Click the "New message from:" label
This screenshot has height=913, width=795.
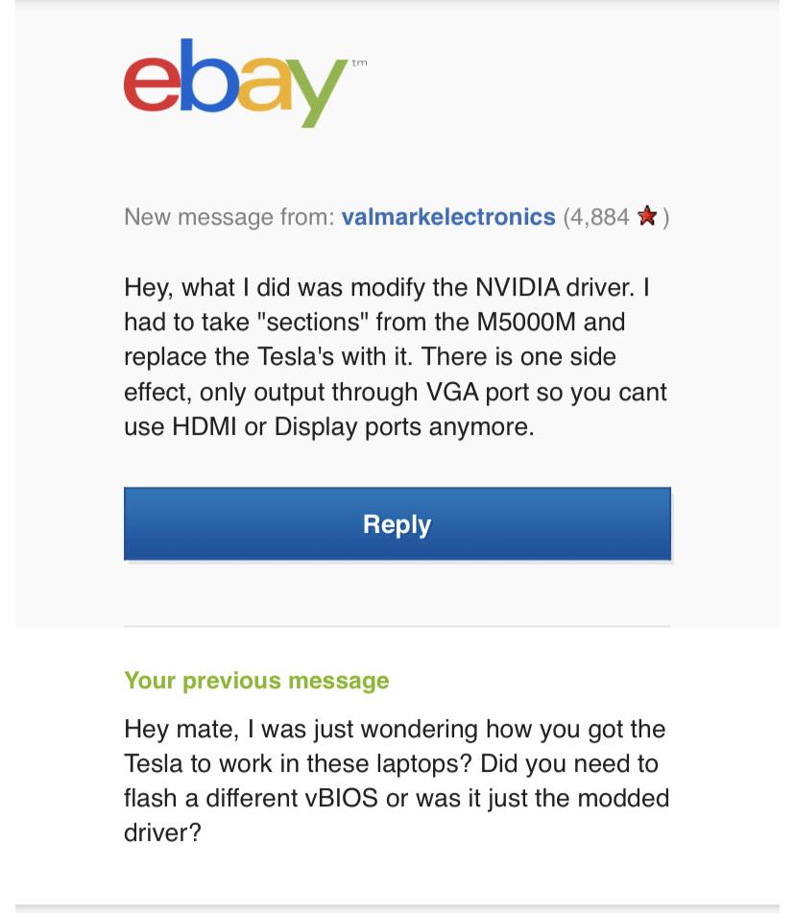[229, 217]
